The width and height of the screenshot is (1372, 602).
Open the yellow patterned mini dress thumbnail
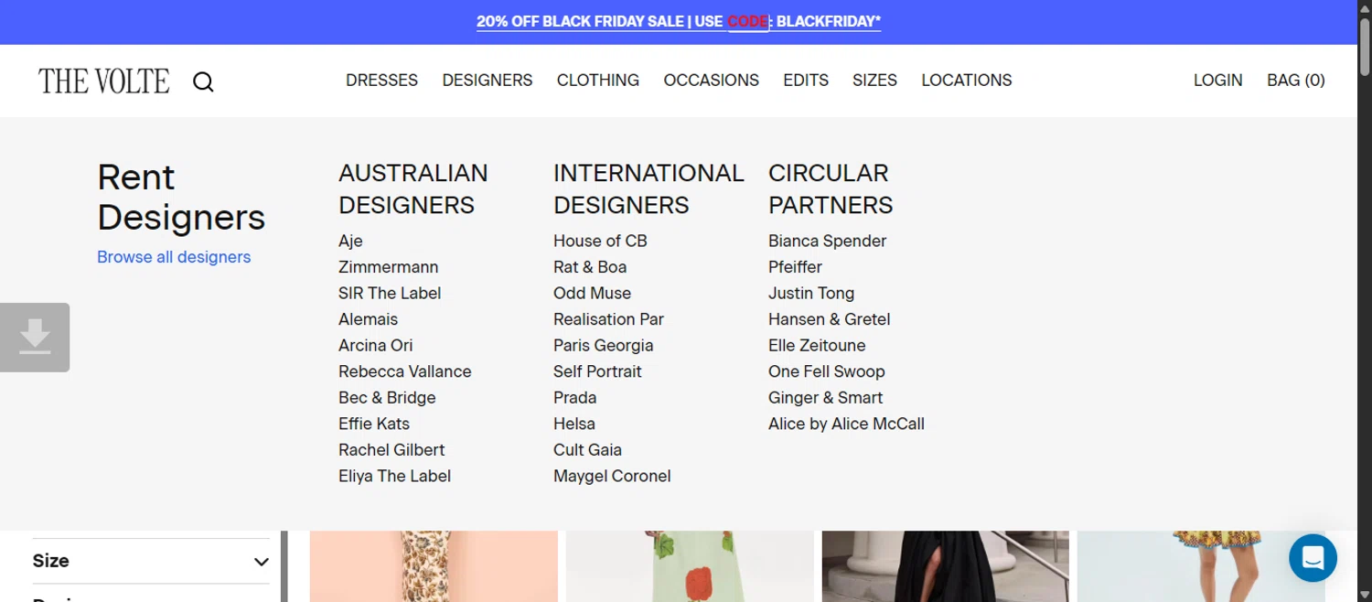coord(1201,566)
